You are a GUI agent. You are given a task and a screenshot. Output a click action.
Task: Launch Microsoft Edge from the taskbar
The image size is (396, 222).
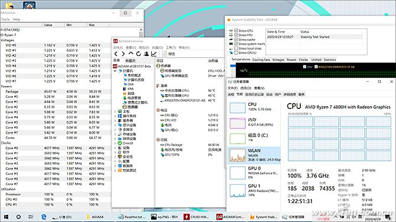click(x=44, y=217)
